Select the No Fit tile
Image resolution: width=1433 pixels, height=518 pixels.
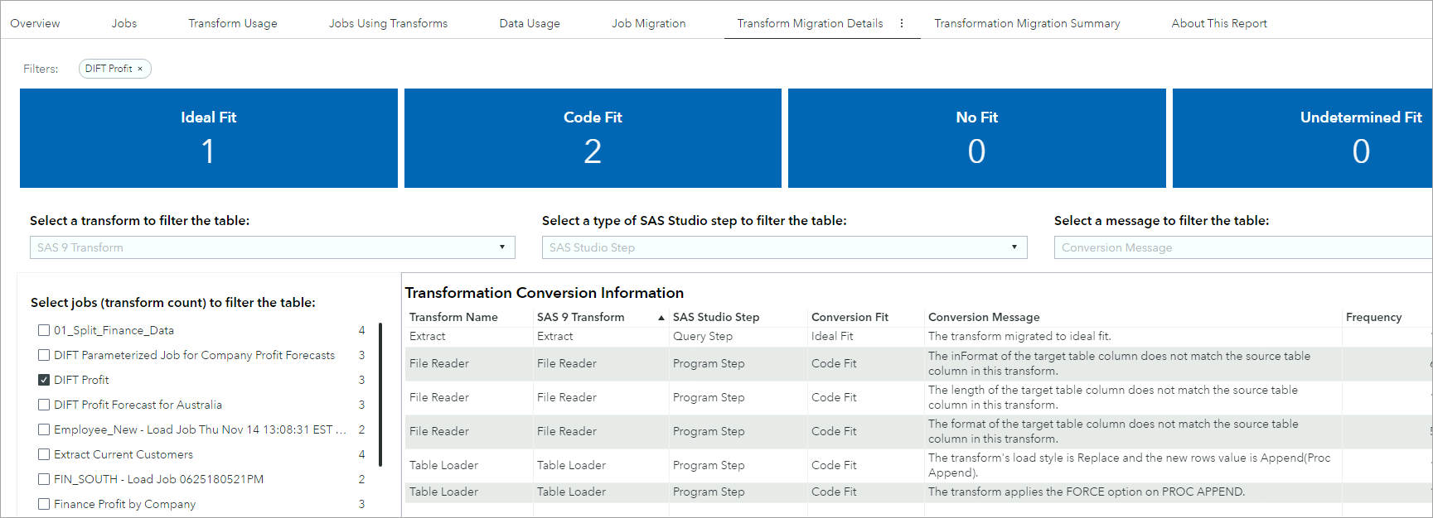(x=976, y=138)
